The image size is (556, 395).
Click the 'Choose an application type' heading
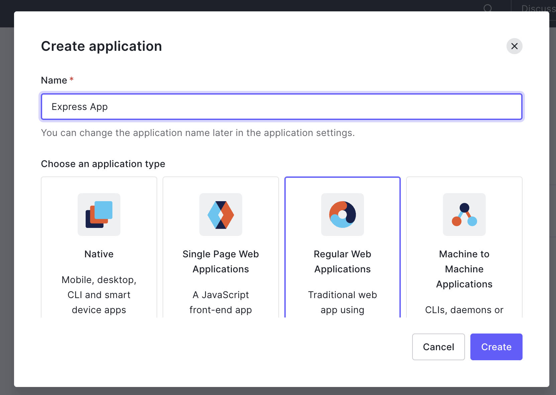(x=103, y=164)
